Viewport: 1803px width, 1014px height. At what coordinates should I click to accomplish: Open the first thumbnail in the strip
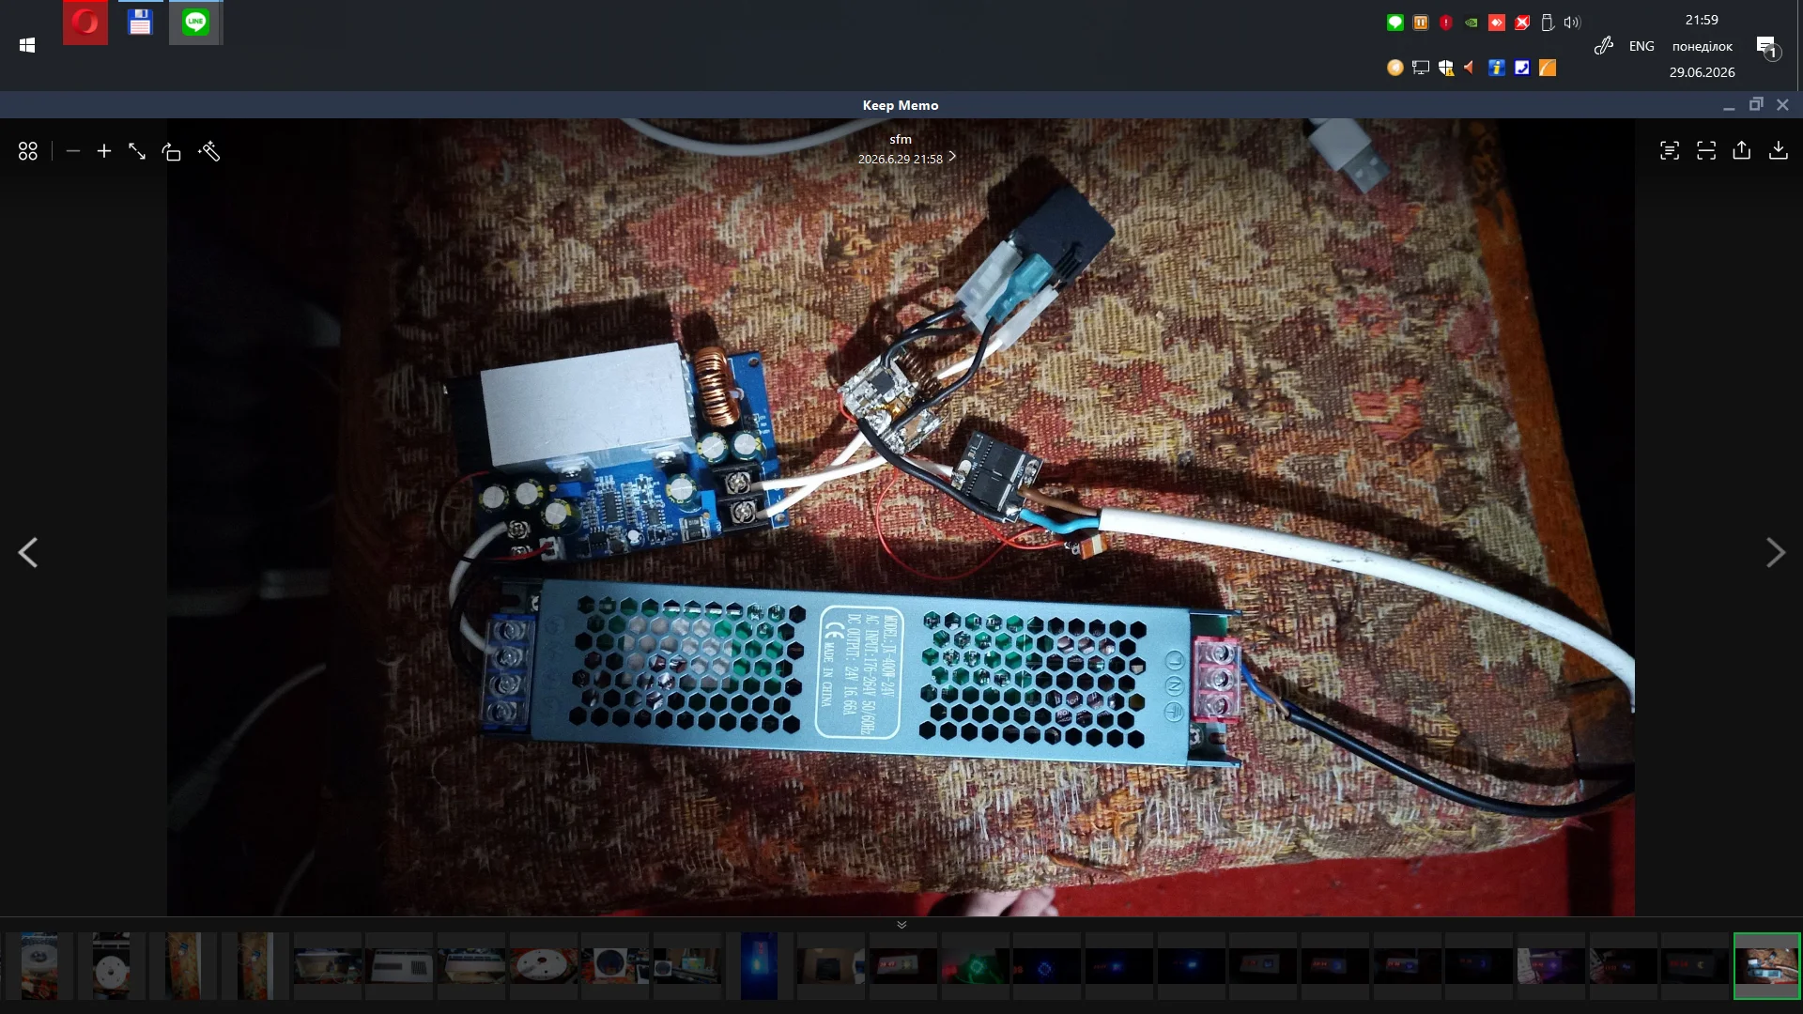click(39, 965)
